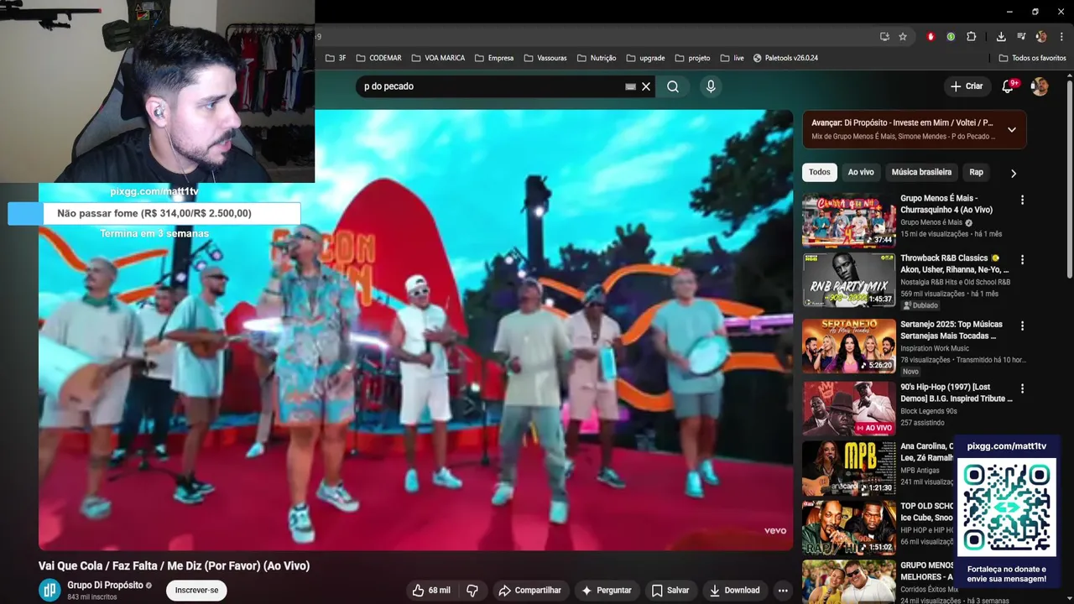Click the Criar button
This screenshot has width=1074, height=604.
967,86
